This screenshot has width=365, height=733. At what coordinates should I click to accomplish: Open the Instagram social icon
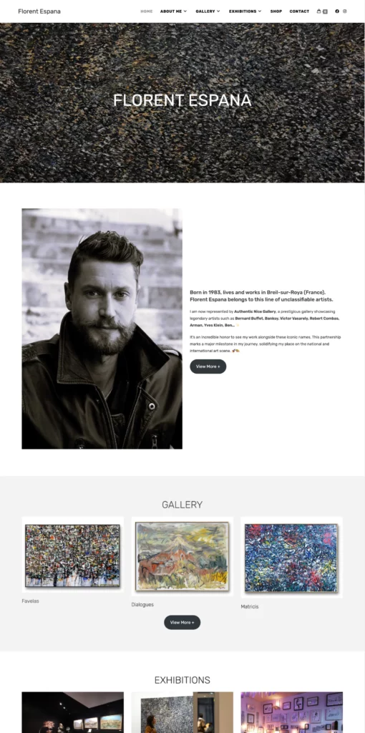(x=345, y=11)
